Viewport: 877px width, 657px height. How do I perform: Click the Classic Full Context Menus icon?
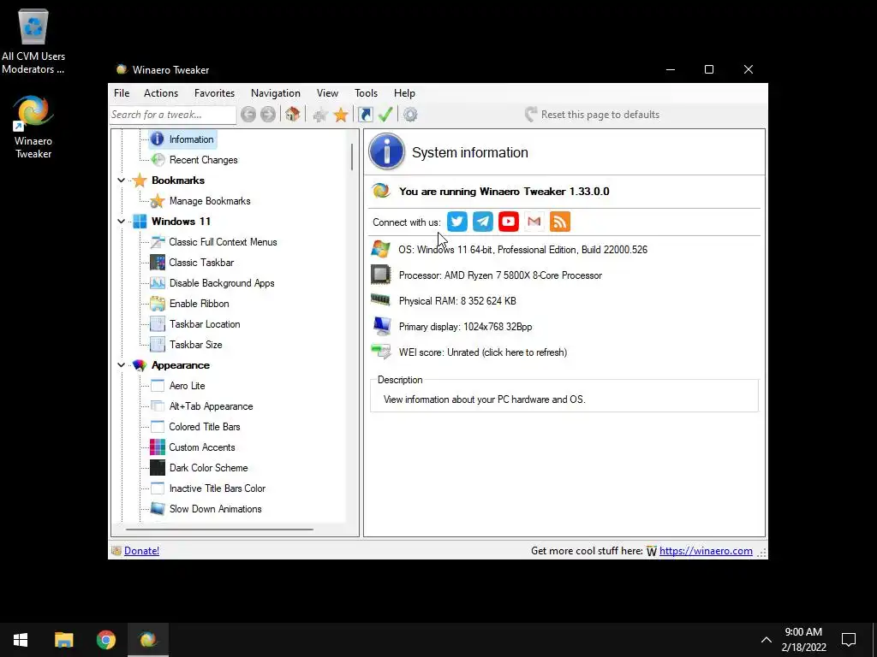158,242
